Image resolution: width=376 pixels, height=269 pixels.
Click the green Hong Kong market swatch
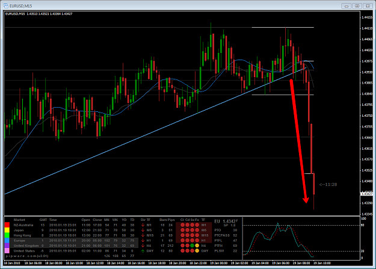pyautogui.click(x=7, y=235)
